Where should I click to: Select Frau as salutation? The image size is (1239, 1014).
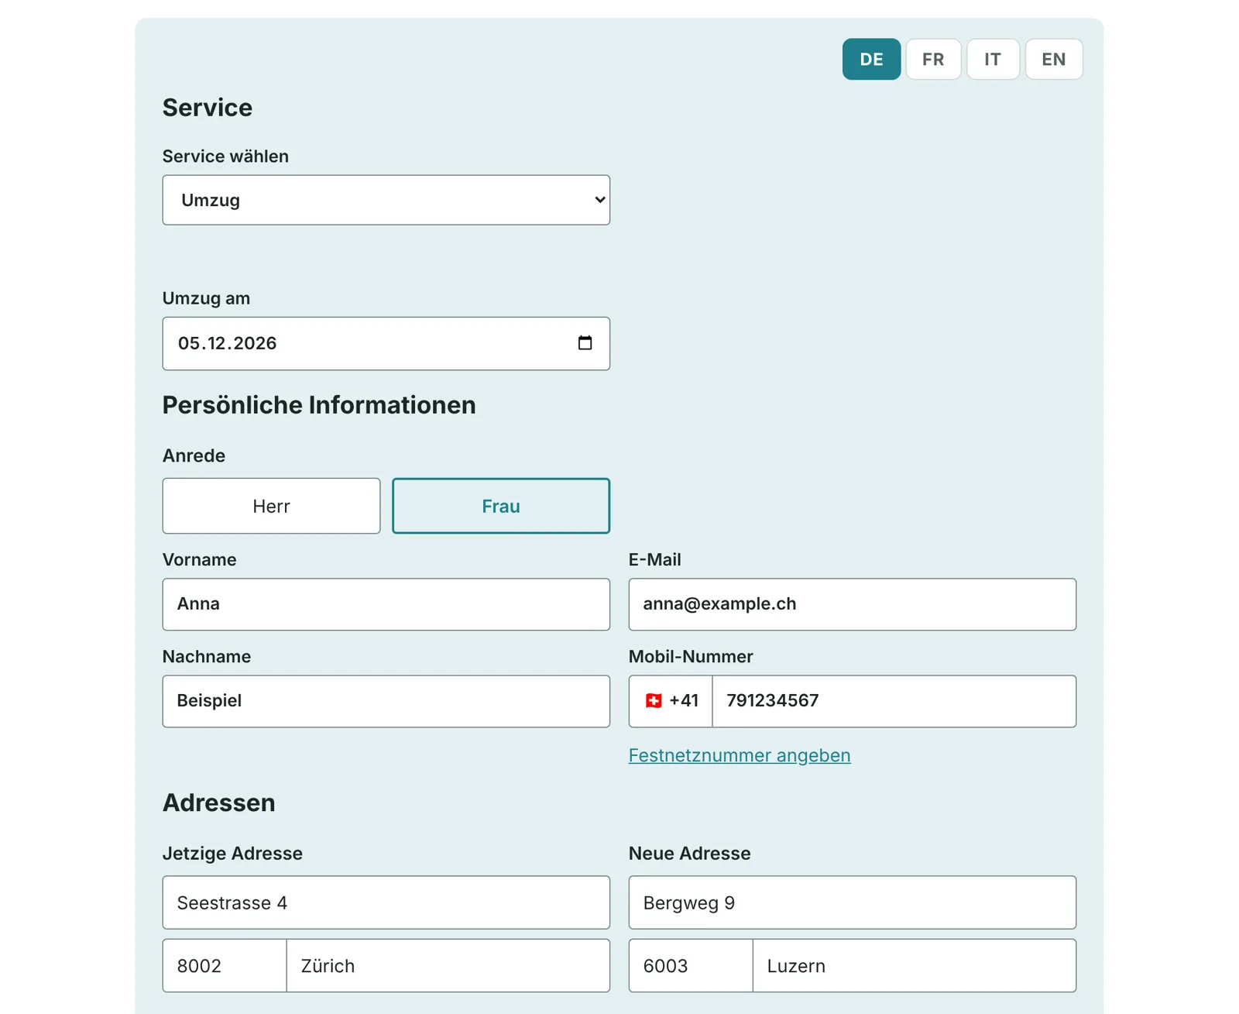coord(501,506)
